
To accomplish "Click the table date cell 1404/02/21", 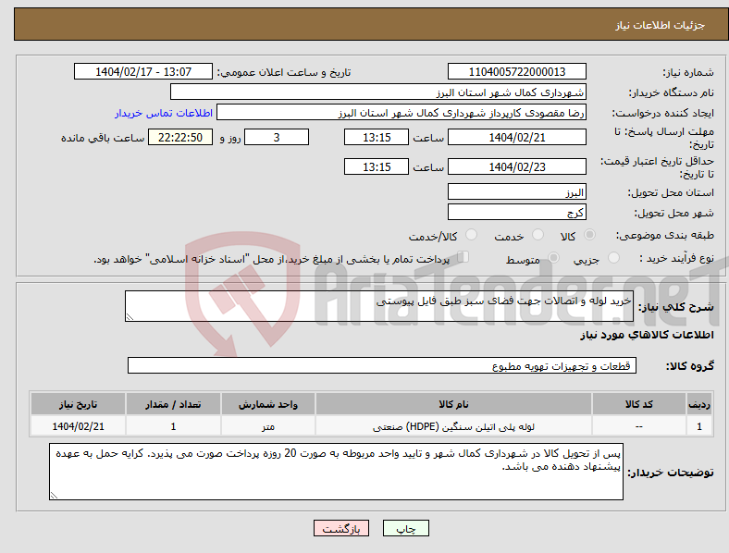I will tap(78, 426).
